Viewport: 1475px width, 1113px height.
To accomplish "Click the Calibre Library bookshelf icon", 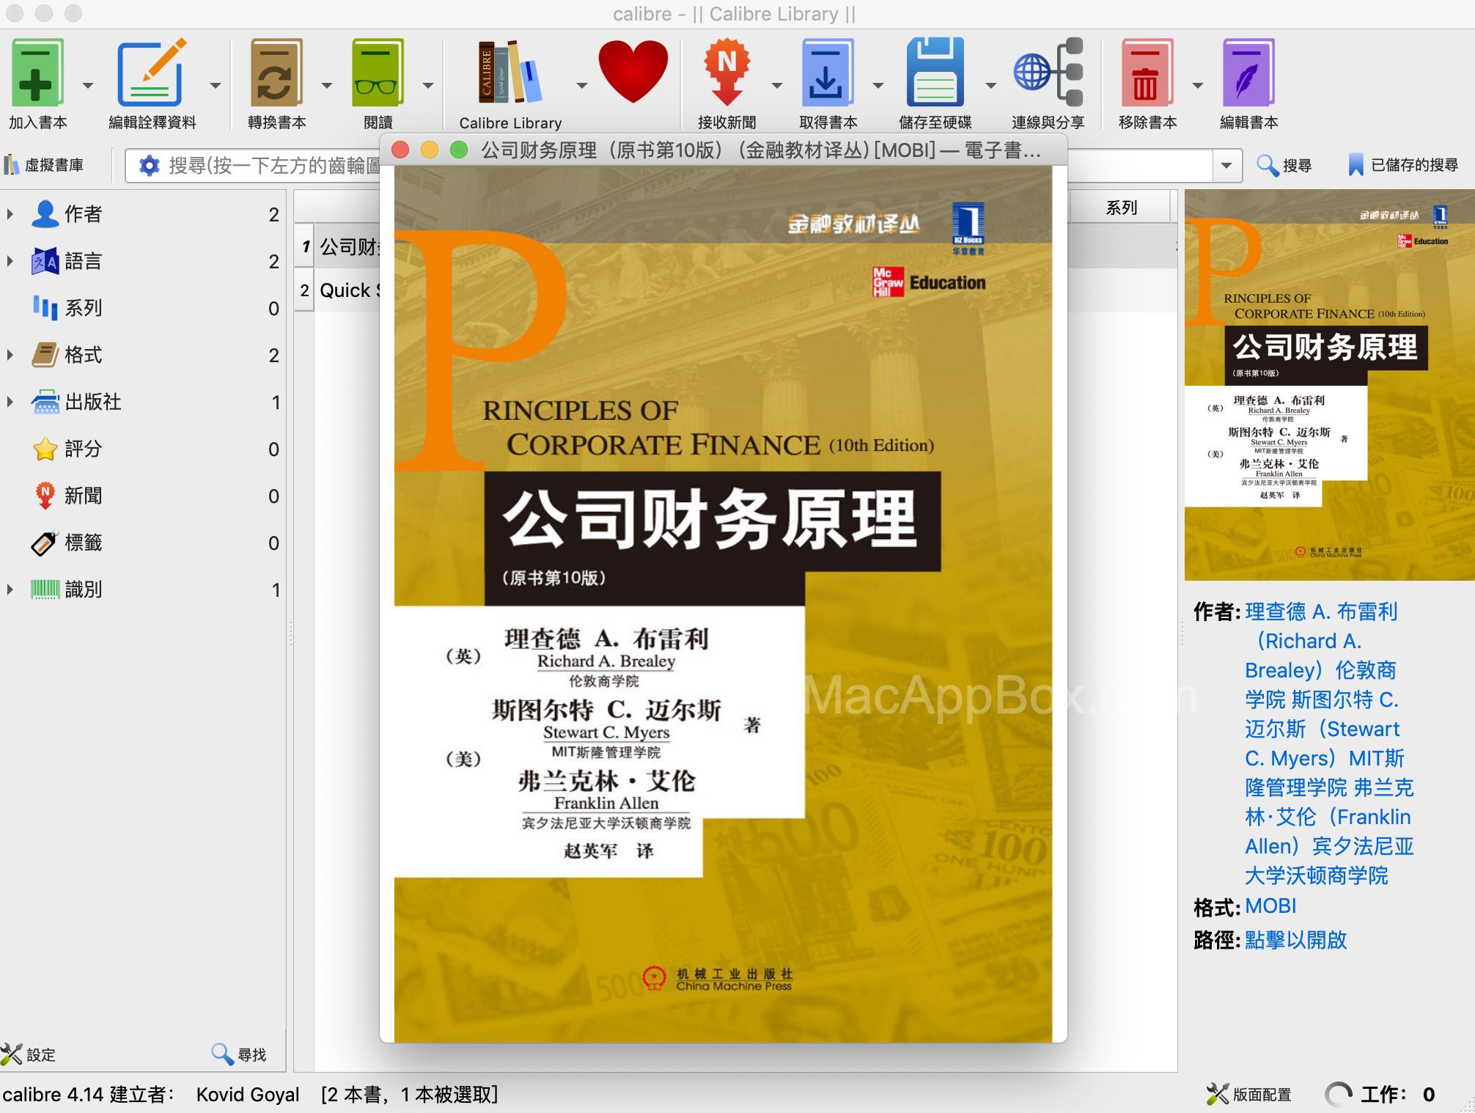I will tap(510, 73).
